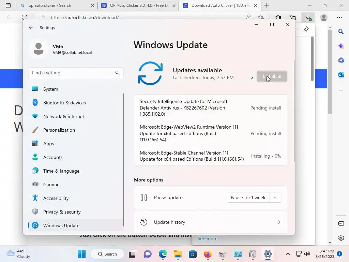The width and height of the screenshot is (349, 262).
Task: Open Edge downloads icon in toolbar
Action: click(x=308, y=17)
